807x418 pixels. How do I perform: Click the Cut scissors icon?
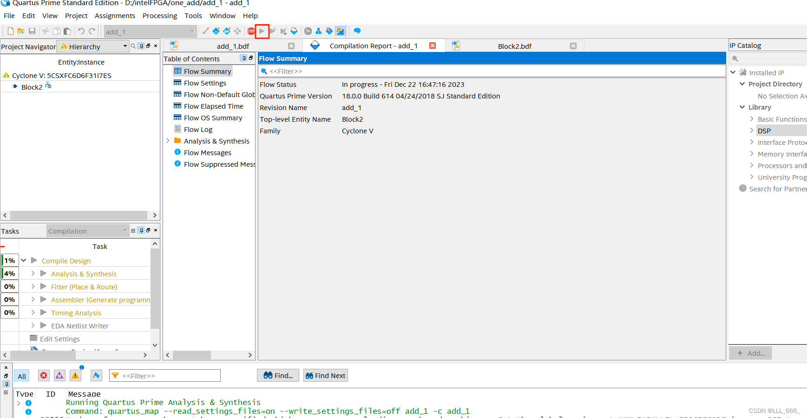[46, 31]
